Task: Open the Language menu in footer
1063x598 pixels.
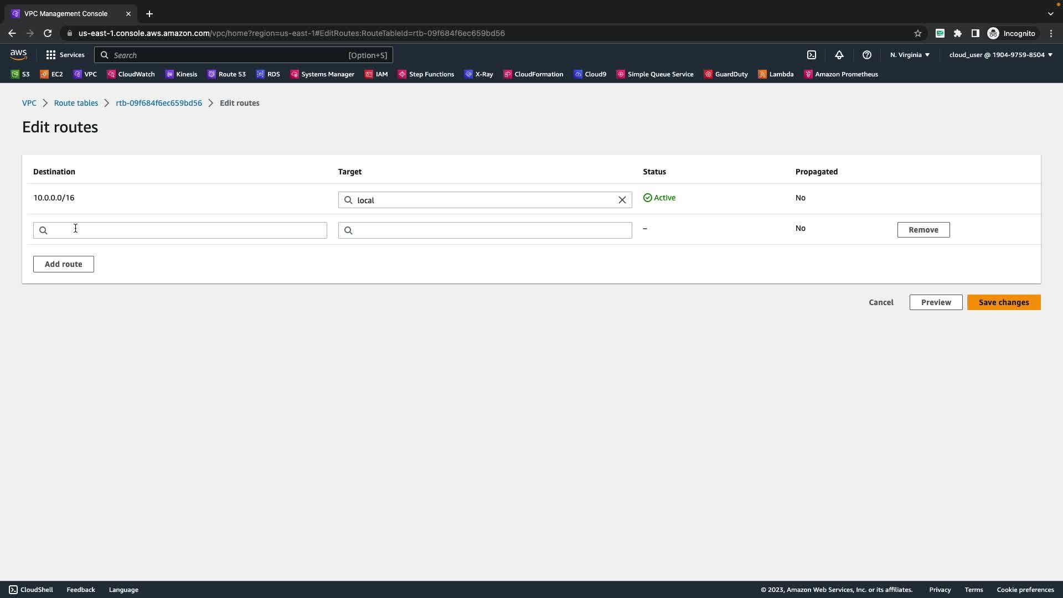Action: click(x=123, y=590)
